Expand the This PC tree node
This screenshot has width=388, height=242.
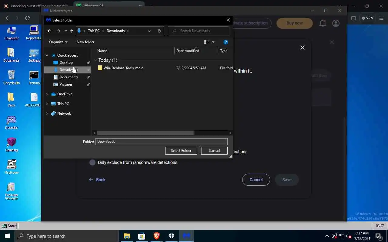click(x=47, y=104)
